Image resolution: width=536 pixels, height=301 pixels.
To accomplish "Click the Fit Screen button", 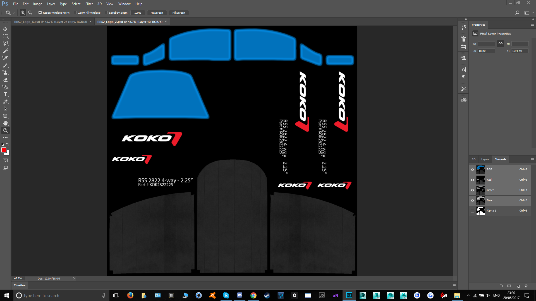I will click(157, 13).
